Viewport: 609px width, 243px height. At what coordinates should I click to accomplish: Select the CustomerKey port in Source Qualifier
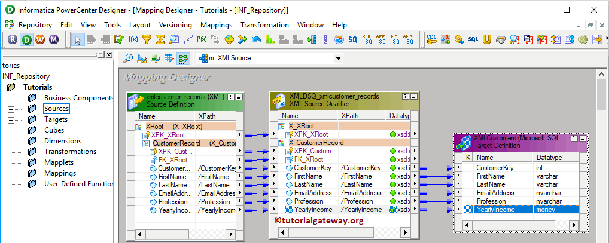click(x=312, y=168)
